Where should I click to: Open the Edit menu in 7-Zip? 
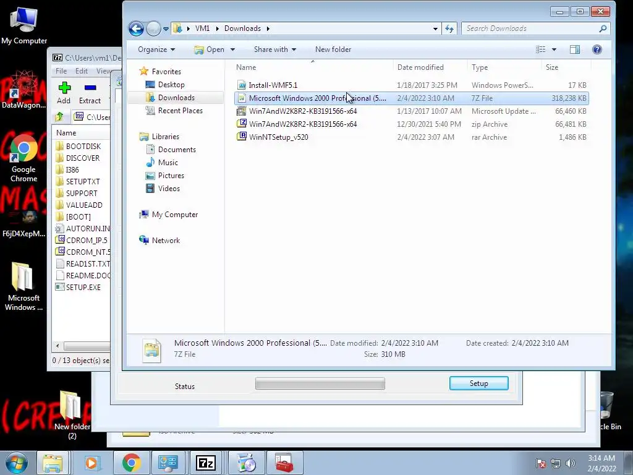point(82,71)
